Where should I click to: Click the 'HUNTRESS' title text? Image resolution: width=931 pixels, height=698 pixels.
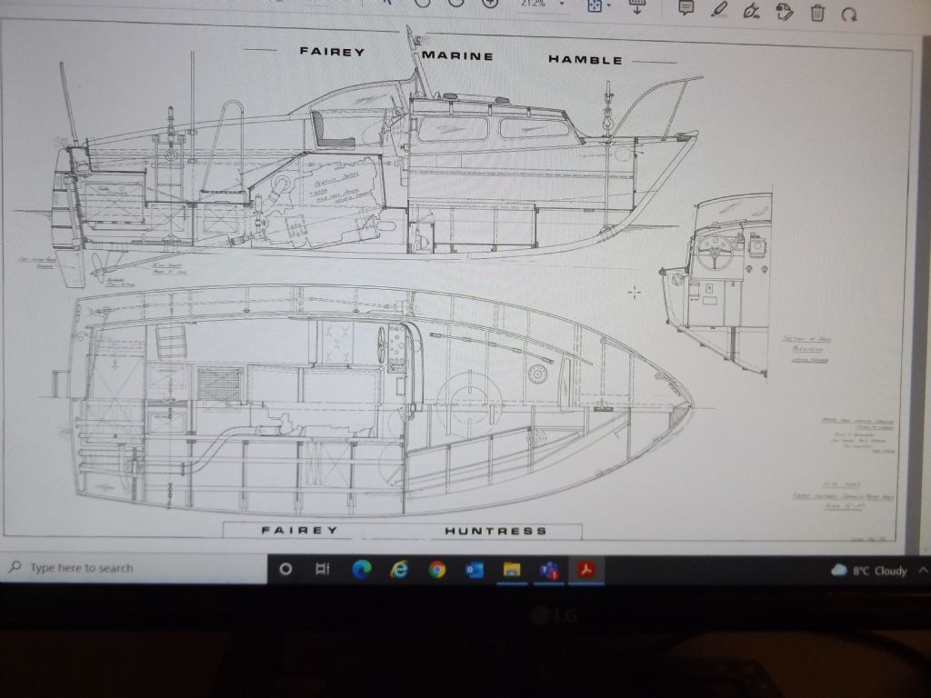(496, 531)
